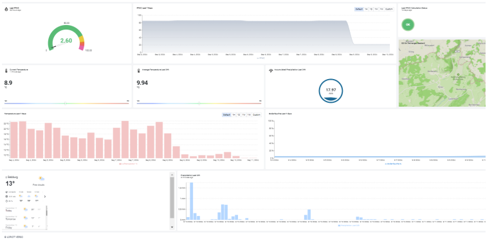The image size is (492, 241).
Task: Select Default range on Temperature chart
Action: coord(226,114)
